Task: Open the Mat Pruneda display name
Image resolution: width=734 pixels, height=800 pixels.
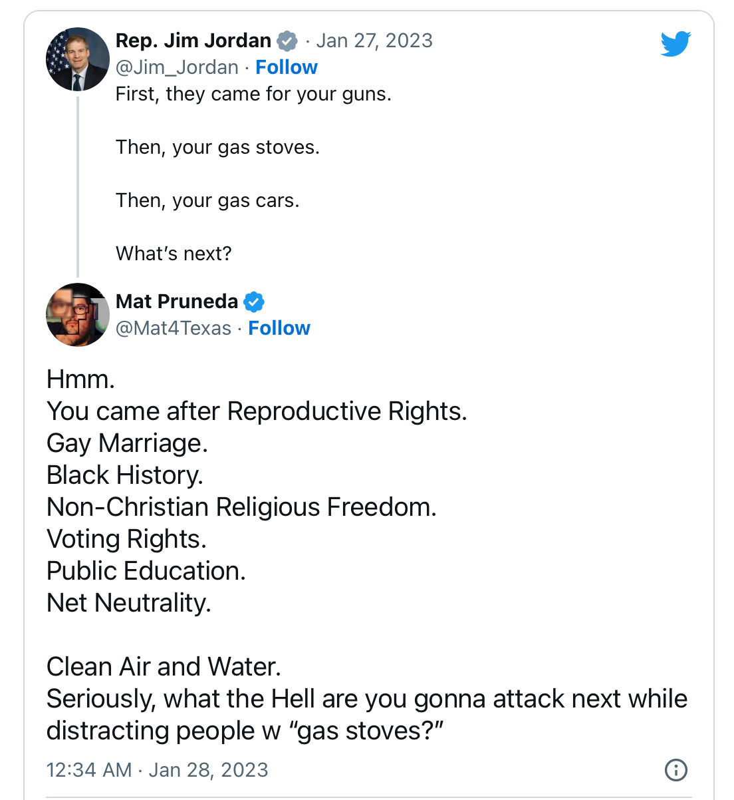Action: pyautogui.click(x=177, y=301)
